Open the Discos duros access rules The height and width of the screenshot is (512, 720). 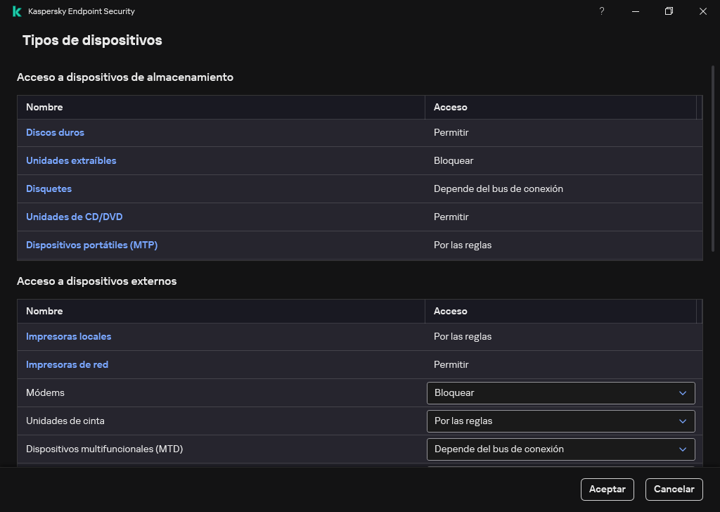pos(55,132)
